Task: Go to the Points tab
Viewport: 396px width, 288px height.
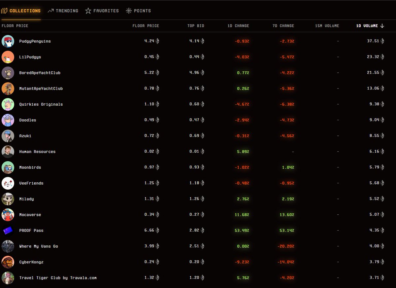Action: [x=138, y=11]
